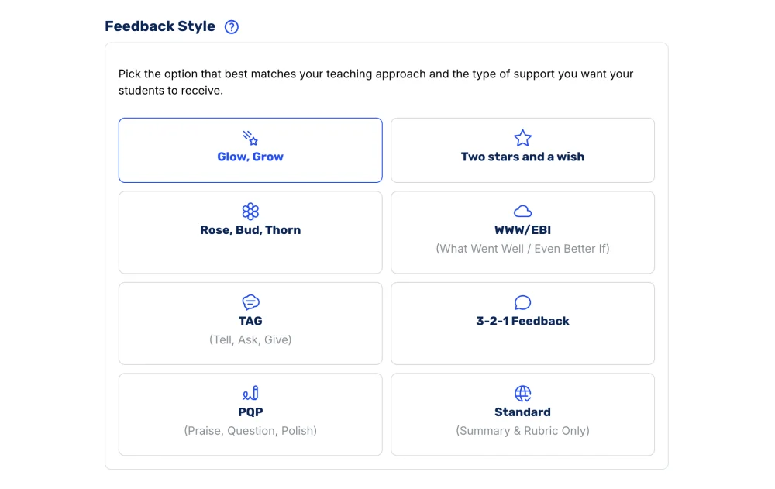The width and height of the screenshot is (775, 489).
Task: Click the cloud icon above WWW/EBI
Action: 522,211
